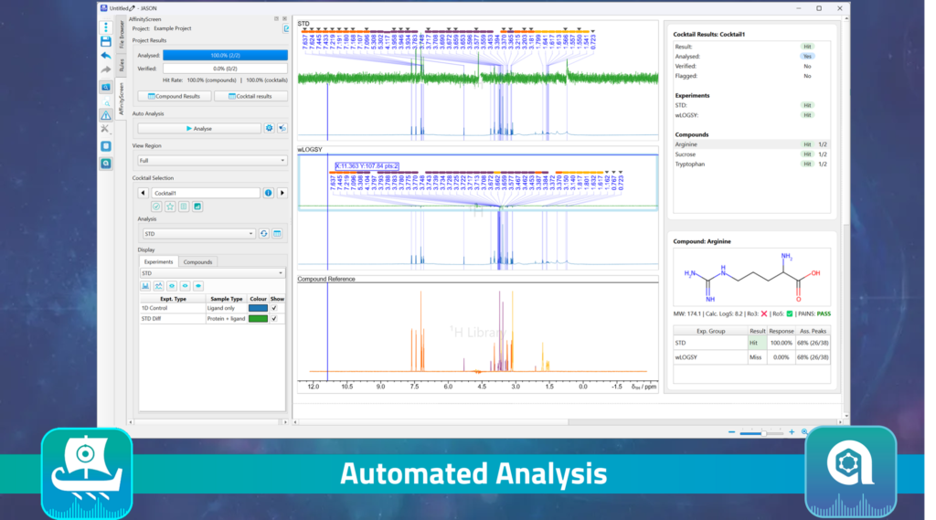
Task: Click the Save disk icon
Action: 106,42
